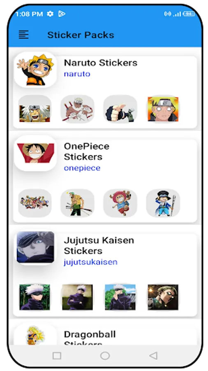Open the Naruto Stickers pack title
The width and height of the screenshot is (208, 371).
pyautogui.click(x=100, y=63)
